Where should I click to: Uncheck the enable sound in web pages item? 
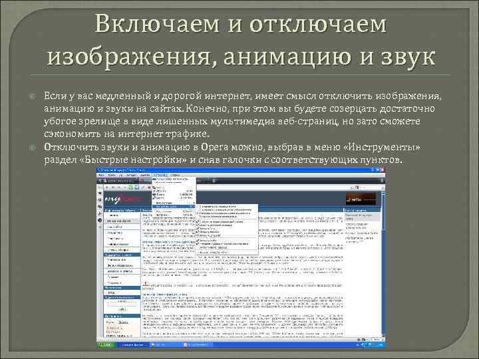pos(227,225)
